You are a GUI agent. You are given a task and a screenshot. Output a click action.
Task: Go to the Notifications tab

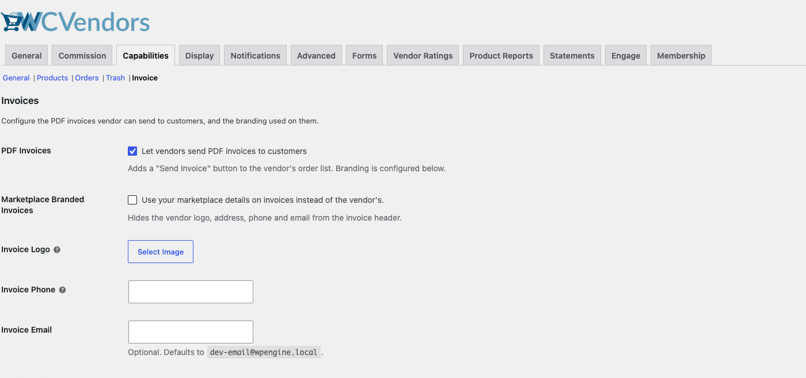click(255, 56)
